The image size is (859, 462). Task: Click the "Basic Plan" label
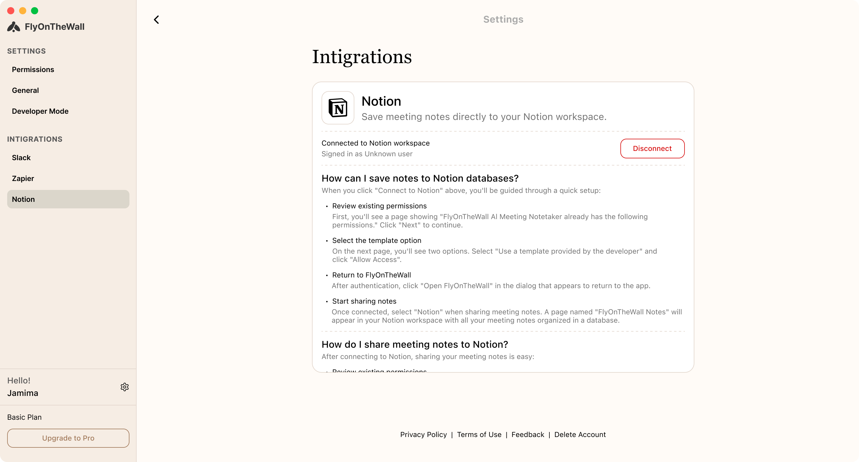click(24, 417)
